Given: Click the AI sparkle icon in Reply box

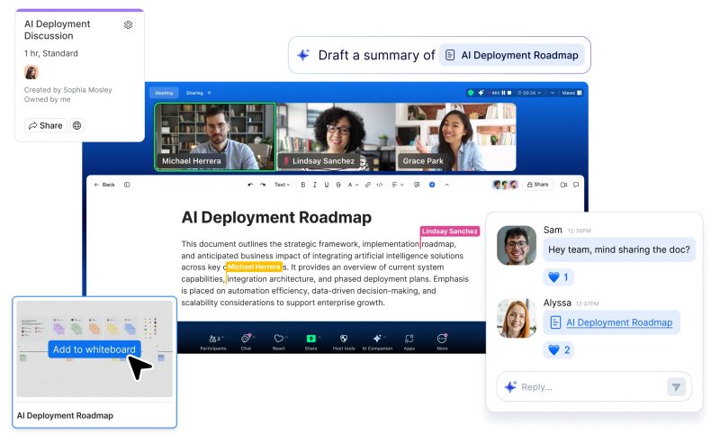Looking at the screenshot, I should [510, 387].
